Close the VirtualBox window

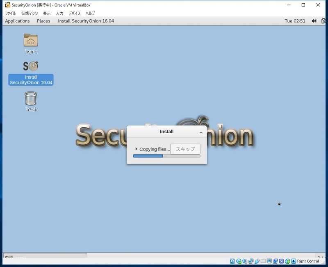pyautogui.click(x=318, y=5)
